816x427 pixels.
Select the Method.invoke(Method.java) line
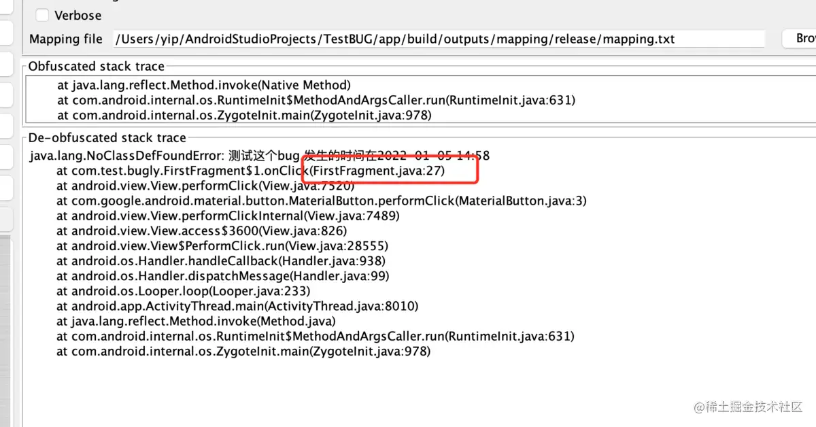pyautogui.click(x=196, y=321)
